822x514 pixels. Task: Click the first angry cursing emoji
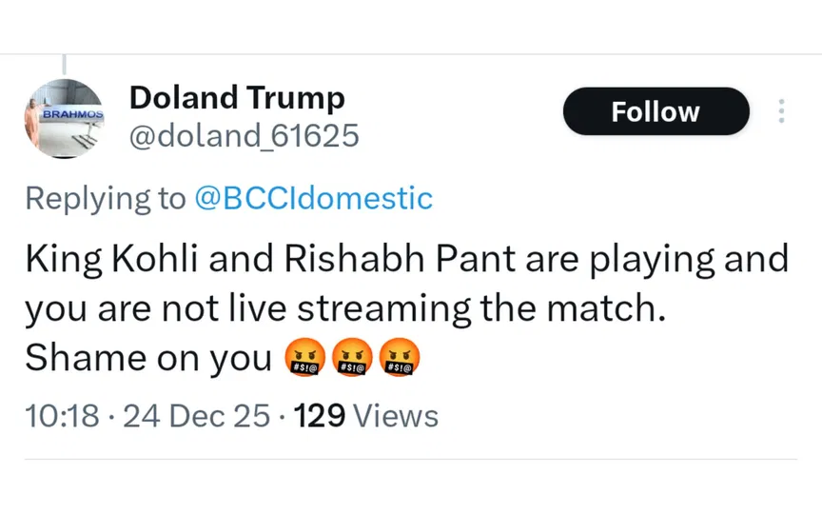click(x=305, y=359)
